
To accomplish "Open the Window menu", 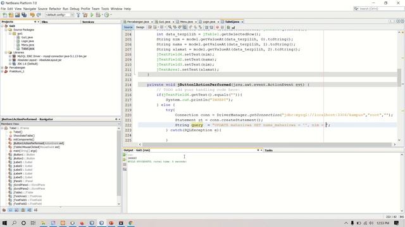I will point(116,9).
